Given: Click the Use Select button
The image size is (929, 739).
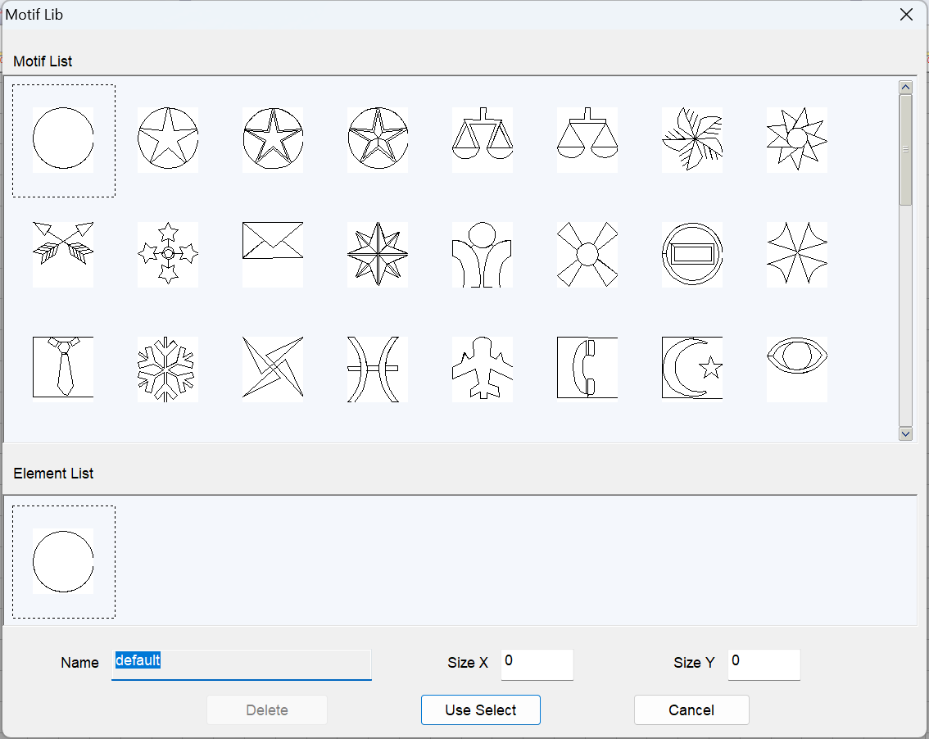Looking at the screenshot, I should (481, 710).
